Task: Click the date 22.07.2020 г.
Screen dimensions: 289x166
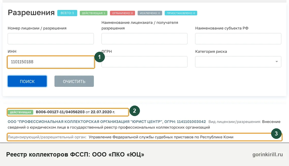Action: [103, 112]
